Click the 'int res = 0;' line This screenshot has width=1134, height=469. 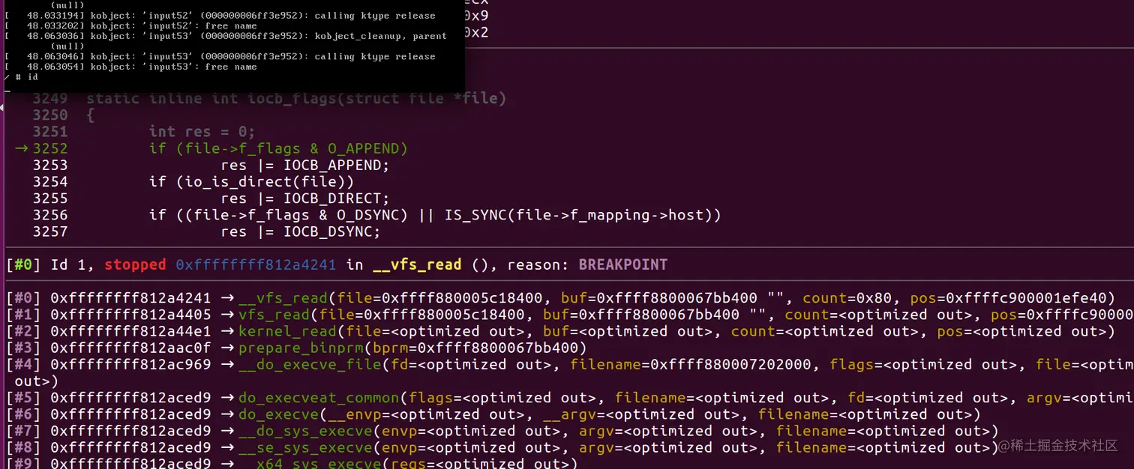pos(202,132)
